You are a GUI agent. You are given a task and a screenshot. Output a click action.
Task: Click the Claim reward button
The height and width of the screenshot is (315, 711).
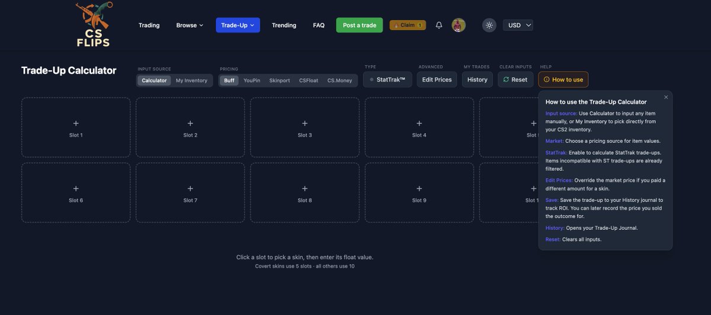coord(408,25)
